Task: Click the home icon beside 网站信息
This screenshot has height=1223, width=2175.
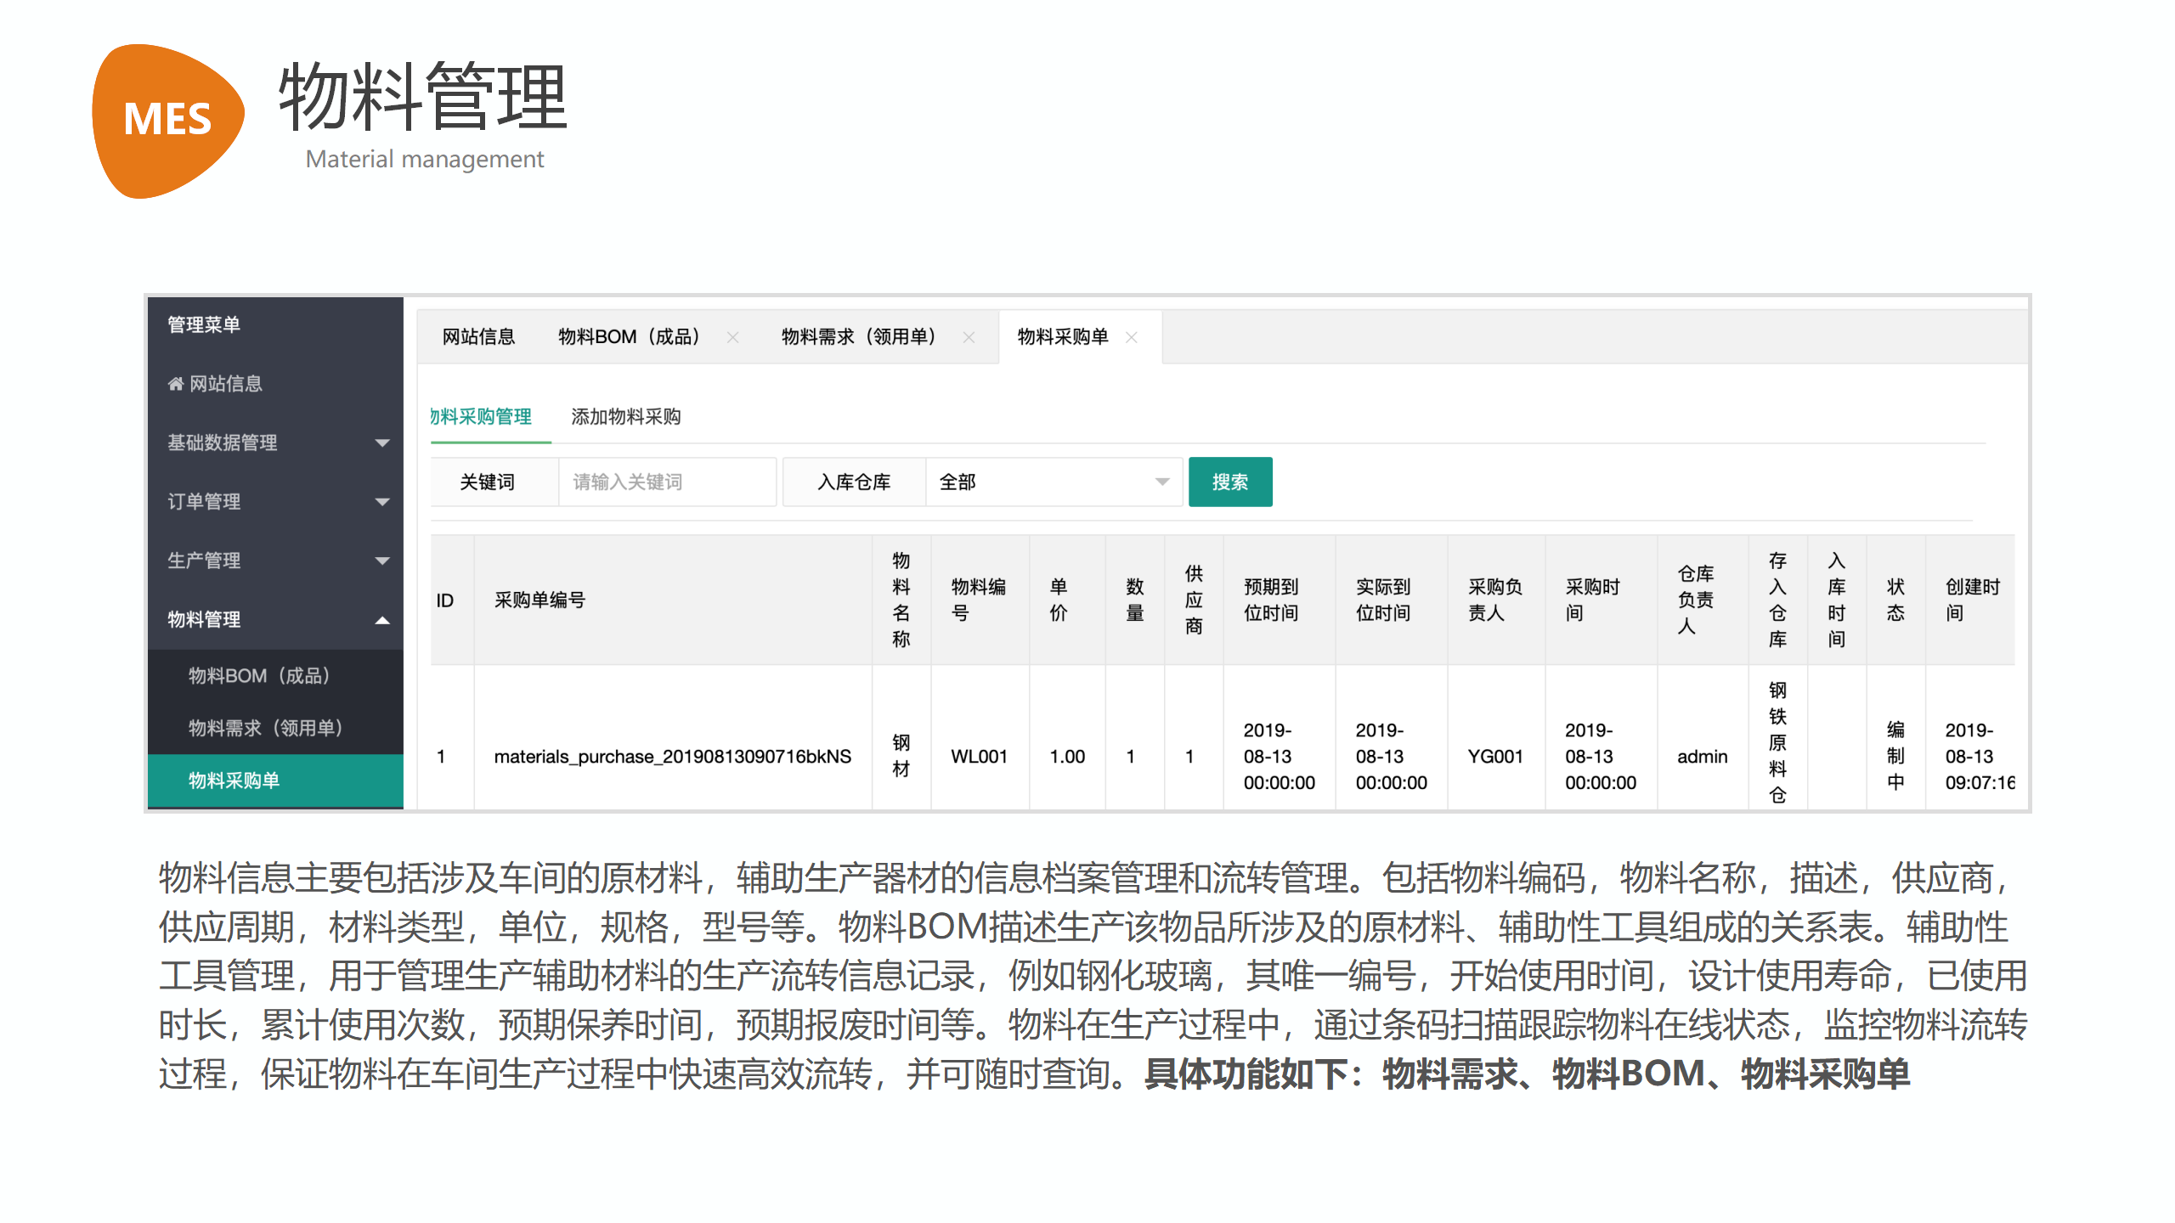Action: coord(175,384)
